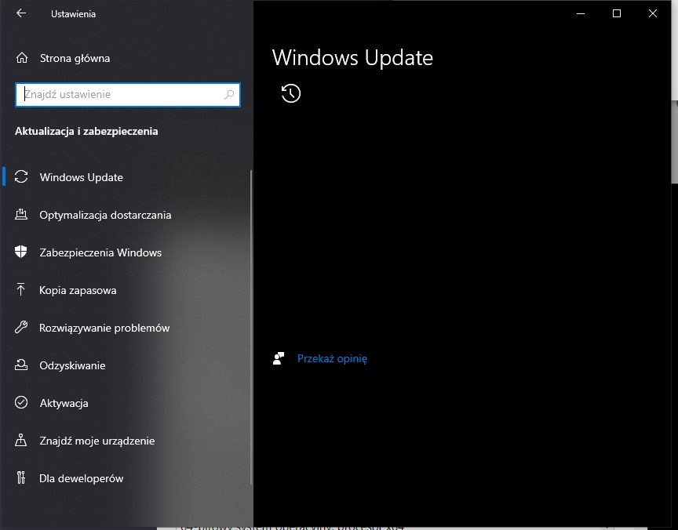Open Kopia zapasowa
678x530 pixels.
78,290
